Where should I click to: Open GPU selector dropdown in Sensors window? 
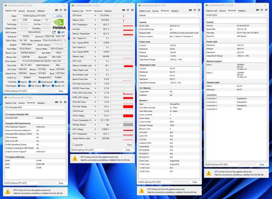point(89,150)
